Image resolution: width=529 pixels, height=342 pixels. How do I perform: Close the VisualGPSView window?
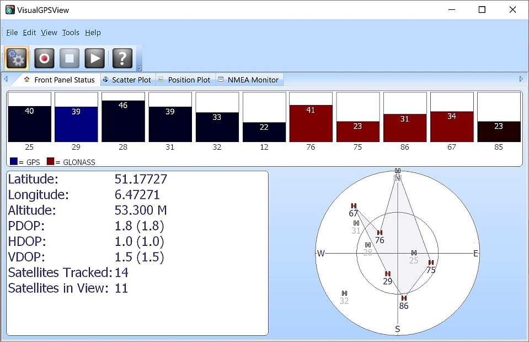pos(512,10)
